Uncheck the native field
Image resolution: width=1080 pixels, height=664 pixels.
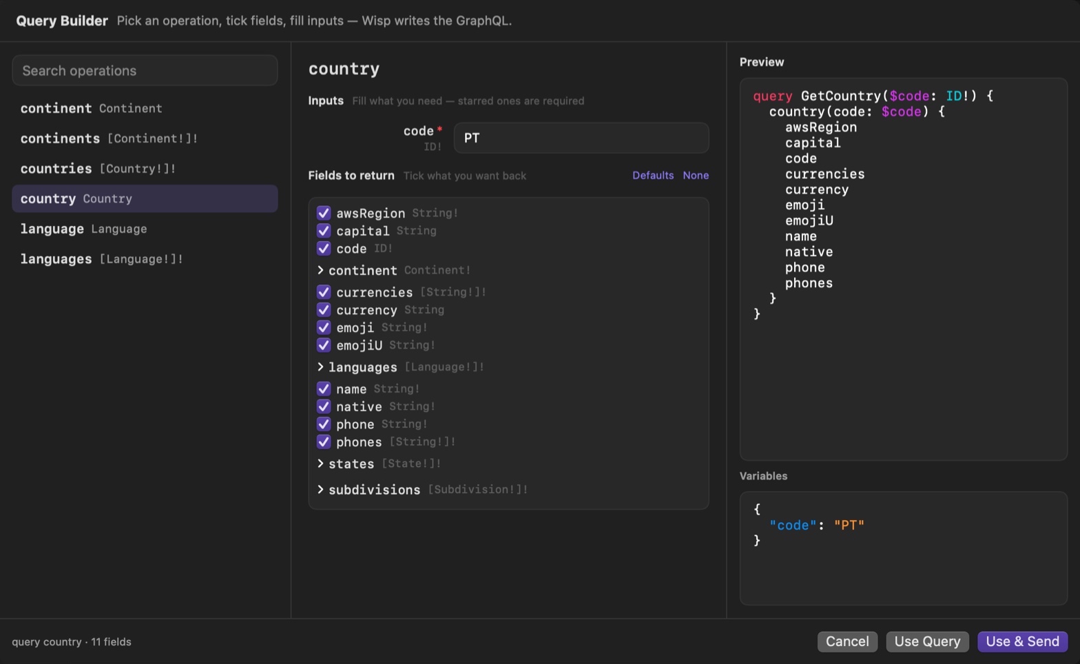click(324, 406)
